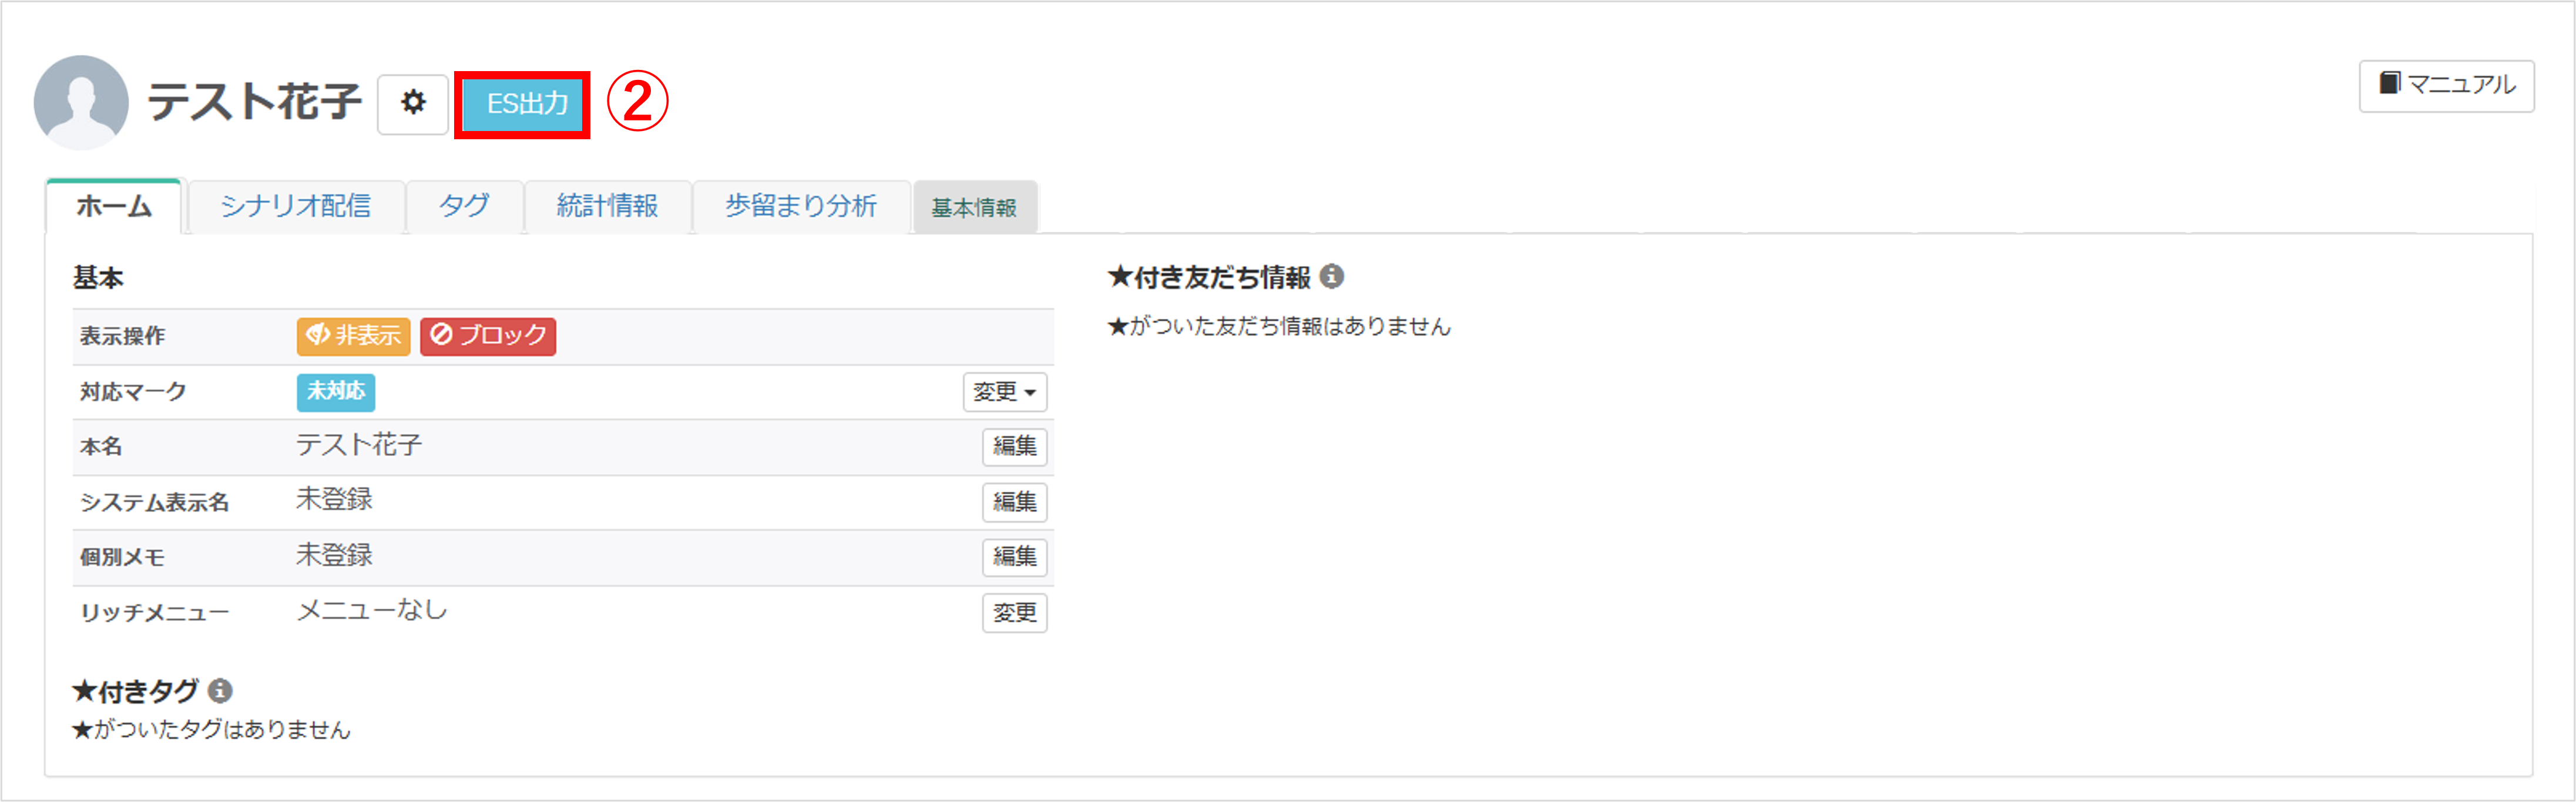This screenshot has height=802, width=2576.
Task: Switch to the シナリオ配信 tab
Action: [x=295, y=206]
